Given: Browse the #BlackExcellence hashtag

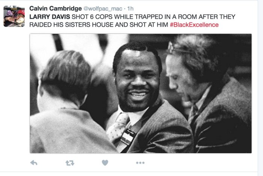Looking at the screenshot, I should click(x=194, y=25).
